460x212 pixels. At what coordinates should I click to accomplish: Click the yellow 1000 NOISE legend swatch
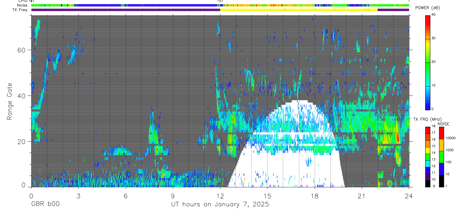tap(441, 145)
